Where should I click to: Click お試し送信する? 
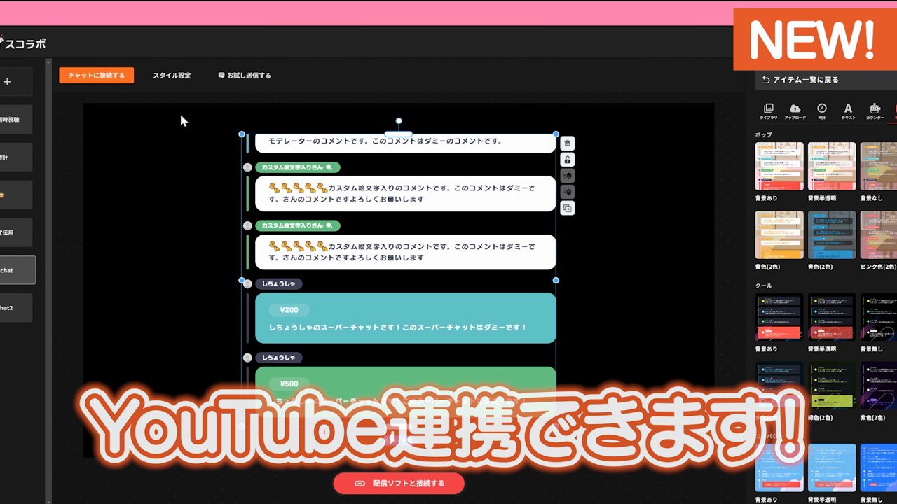[245, 76]
